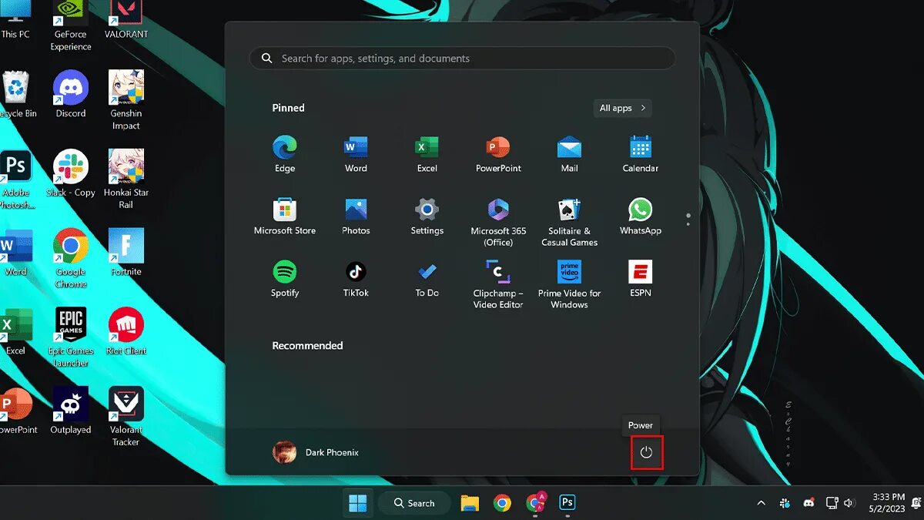Click the Discord icon in system tray
924x520 pixels.
808,503
